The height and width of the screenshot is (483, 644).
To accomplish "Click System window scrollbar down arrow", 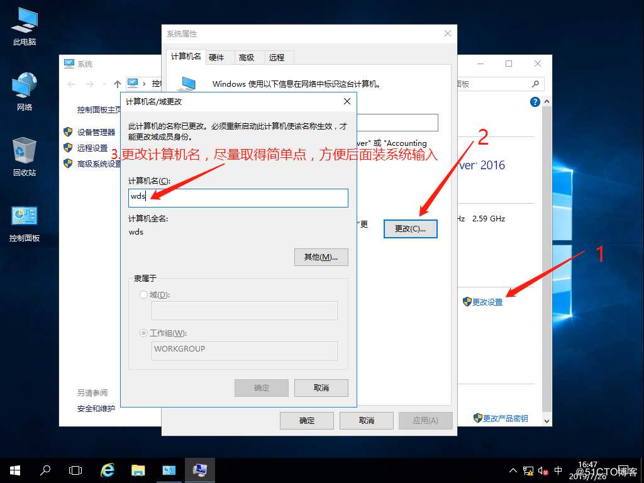I will (547, 421).
